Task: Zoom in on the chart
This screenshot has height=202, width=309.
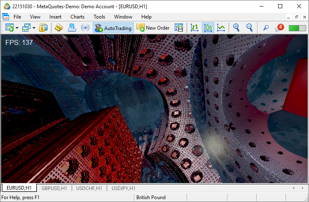Action: (236, 28)
